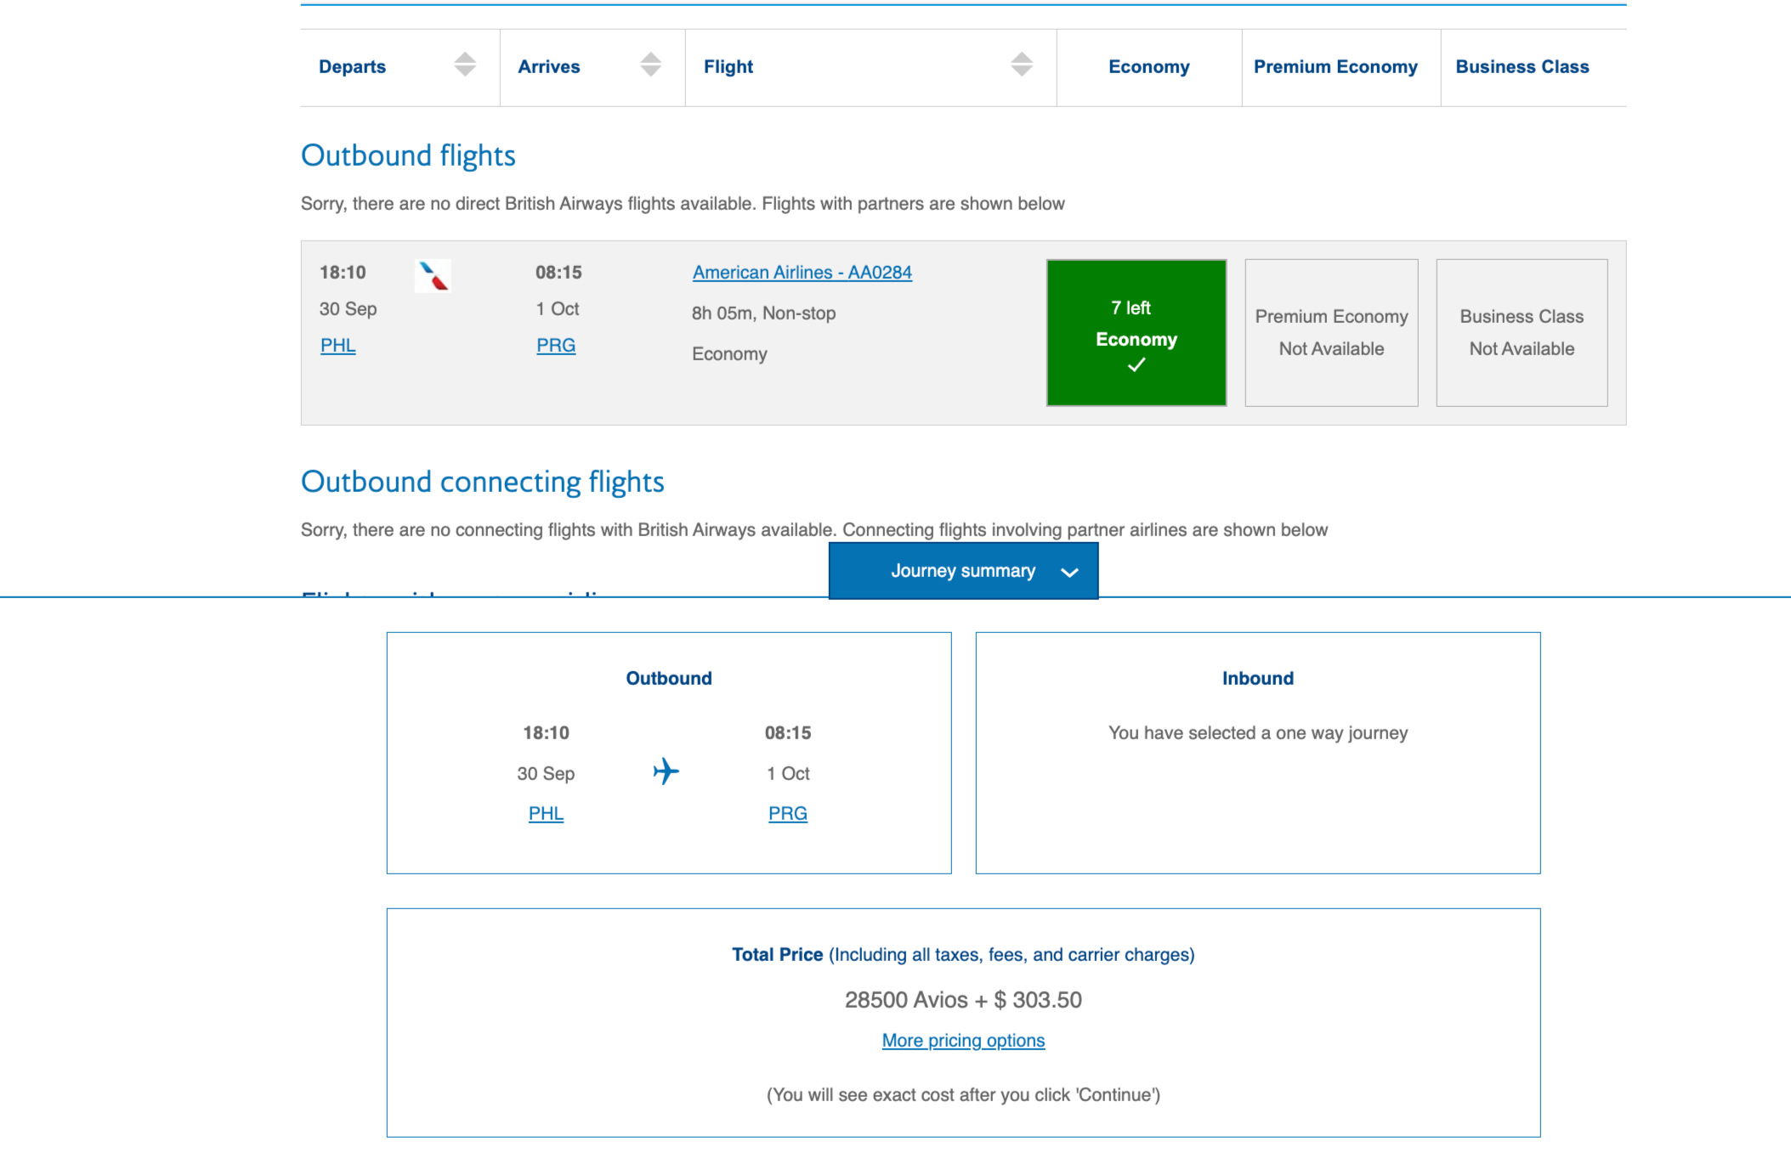This screenshot has width=1791, height=1164.
Task: Click the checkmark in Economy box
Action: click(1136, 365)
